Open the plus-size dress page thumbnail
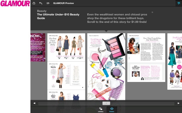 [66, 95]
